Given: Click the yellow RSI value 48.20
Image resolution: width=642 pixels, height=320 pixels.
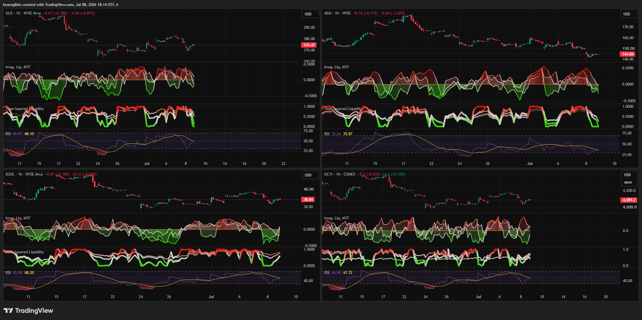Looking at the screenshot, I should (29, 273).
